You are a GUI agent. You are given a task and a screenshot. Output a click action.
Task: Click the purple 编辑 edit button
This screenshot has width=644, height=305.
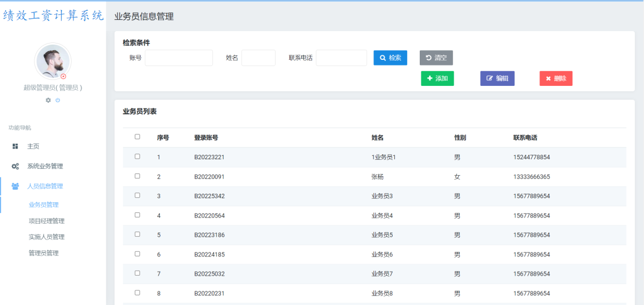(497, 79)
